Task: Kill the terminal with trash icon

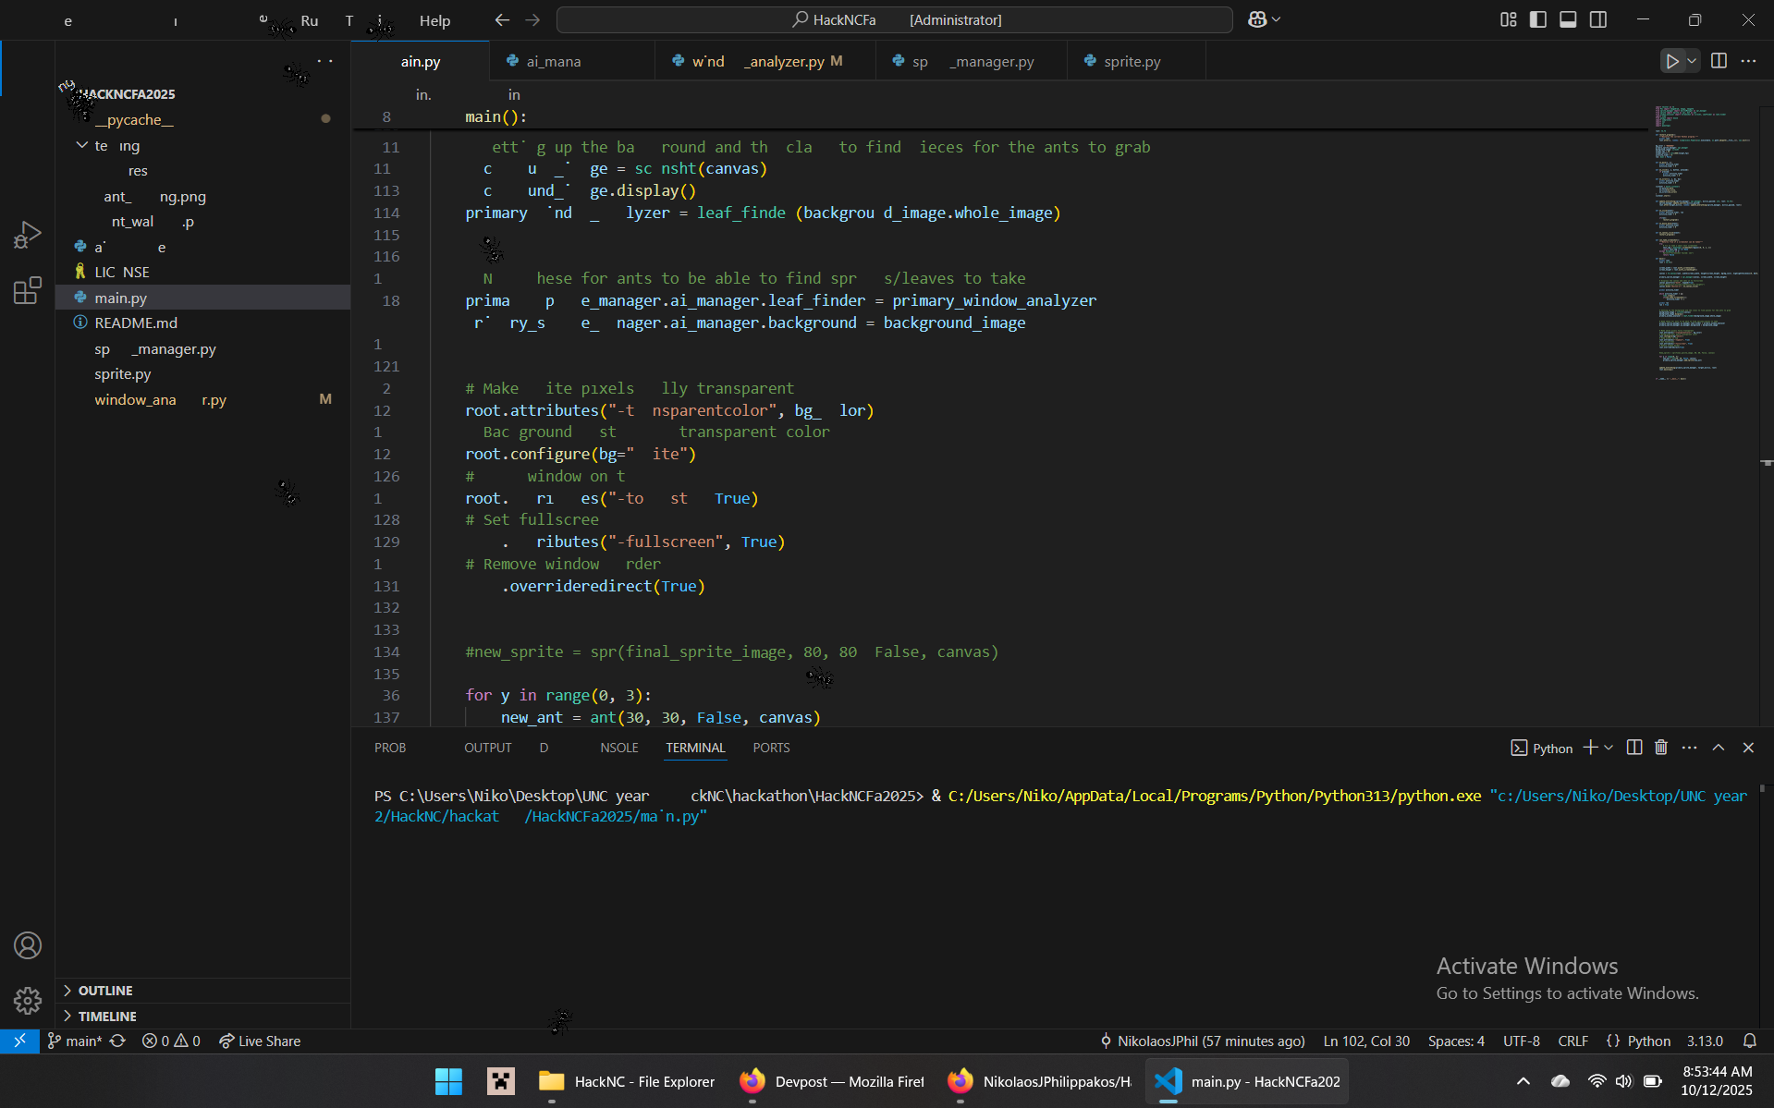Action: [1661, 748]
